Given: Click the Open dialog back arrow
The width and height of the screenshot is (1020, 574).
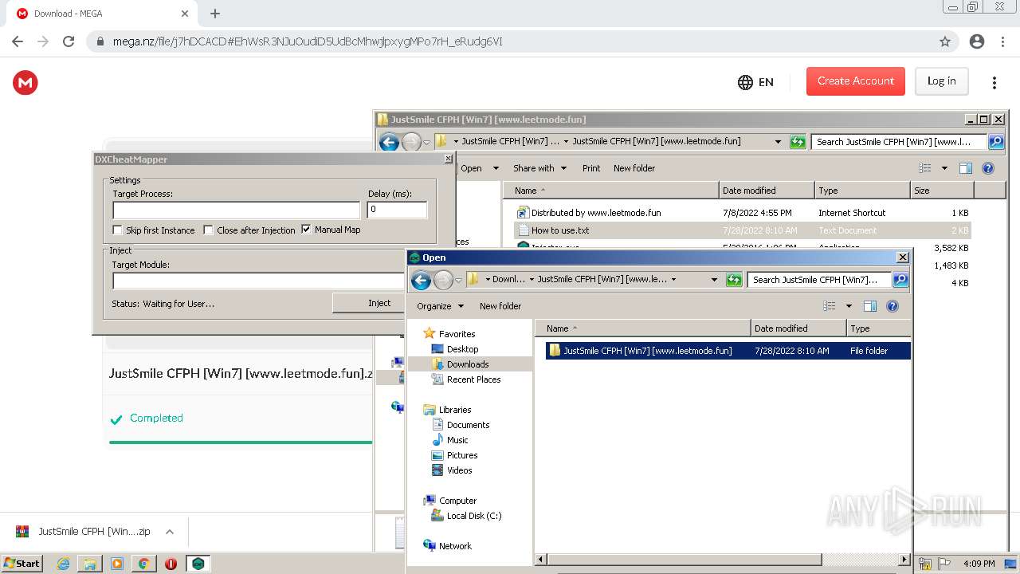Looking at the screenshot, I should point(422,280).
